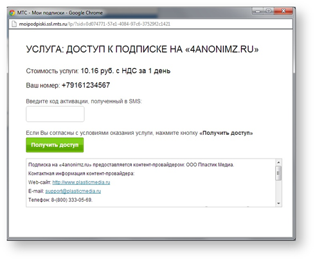Image resolution: width=315 pixels, height=260 pixels.
Task: Close the МТС Мои подписки window
Action: pos(283,11)
